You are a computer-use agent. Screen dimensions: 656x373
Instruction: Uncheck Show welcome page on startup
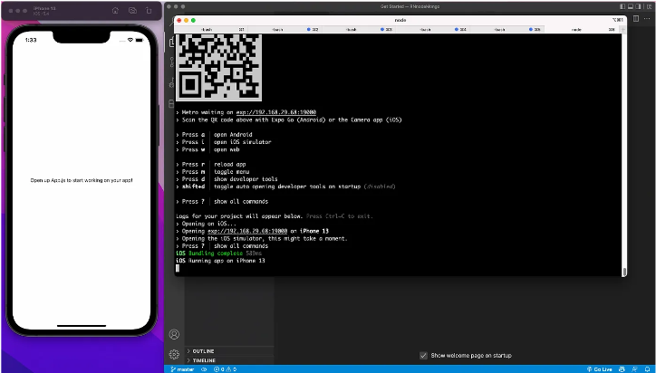[x=424, y=355]
